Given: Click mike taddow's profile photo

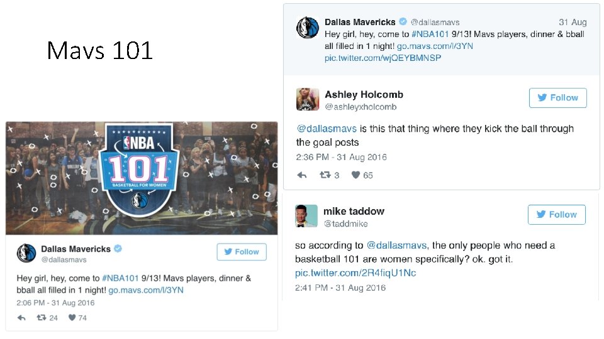Looking at the screenshot, I should pyautogui.click(x=306, y=216).
